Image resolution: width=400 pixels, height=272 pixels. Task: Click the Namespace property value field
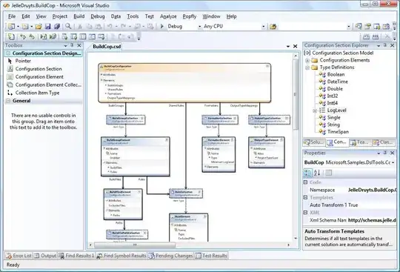coord(372,190)
